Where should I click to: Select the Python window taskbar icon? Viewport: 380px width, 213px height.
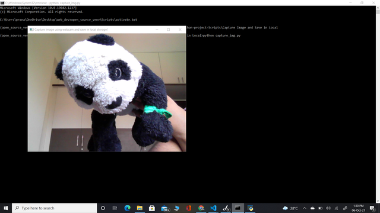(251, 208)
